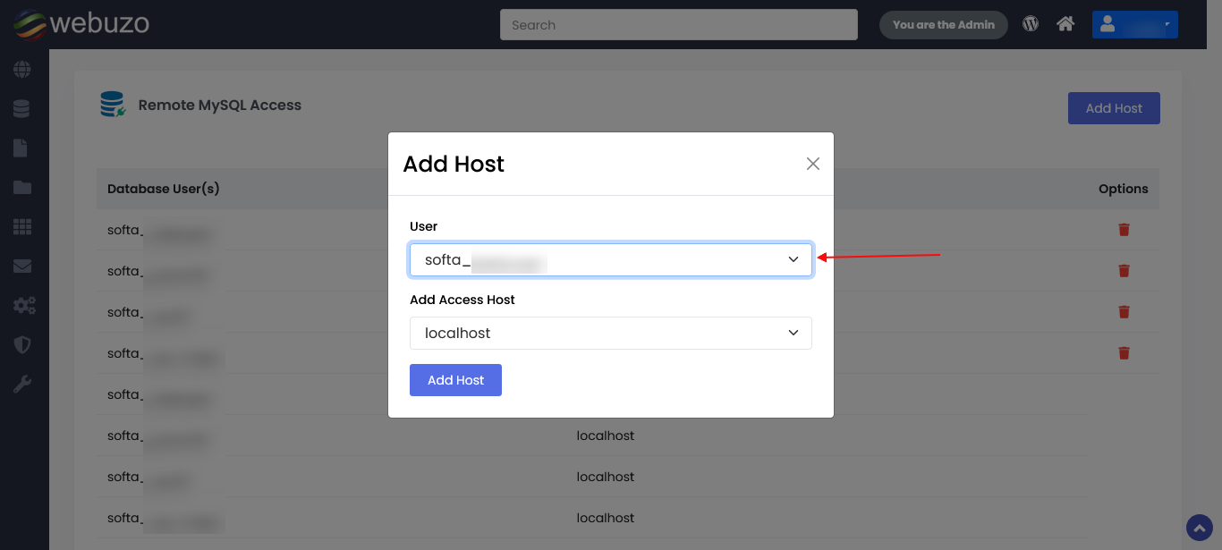The height and width of the screenshot is (550, 1222).
Task: Click the file document sidebar icon
Action: (21, 148)
